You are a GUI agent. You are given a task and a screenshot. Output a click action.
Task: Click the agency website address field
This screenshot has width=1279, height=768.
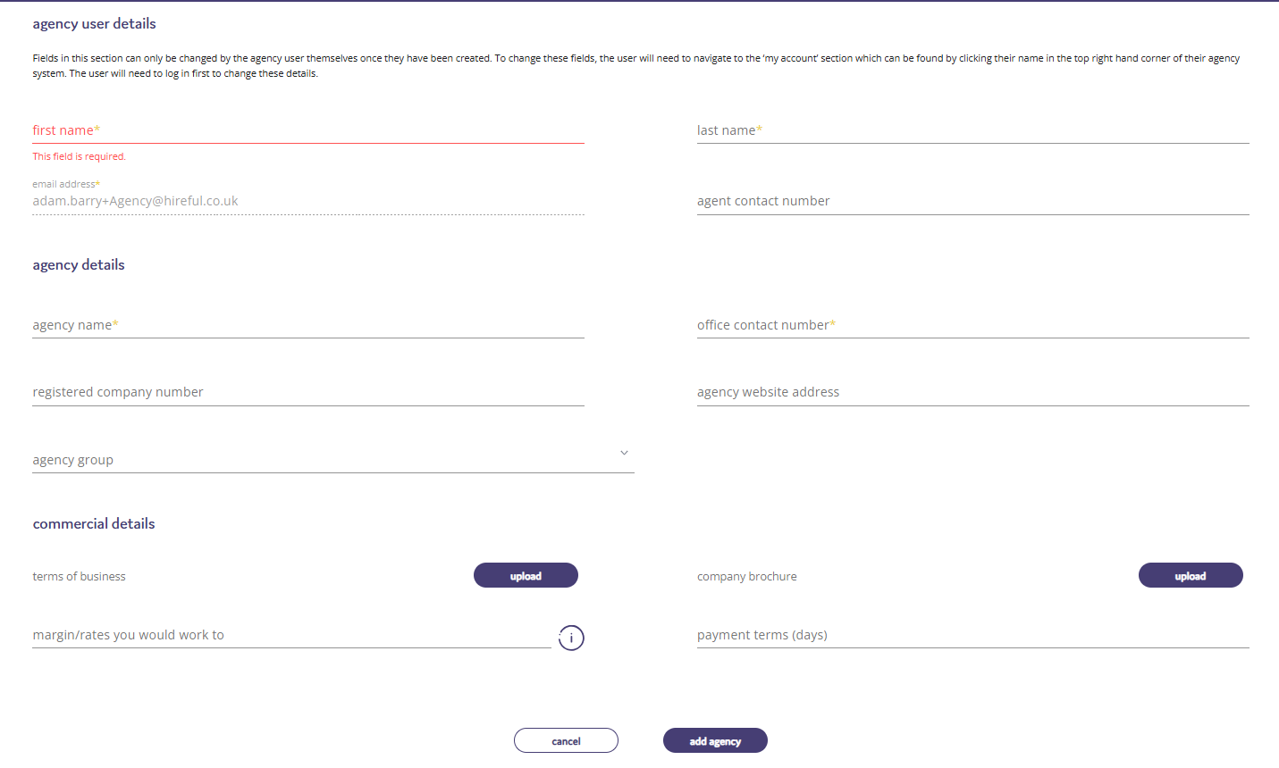(x=972, y=392)
